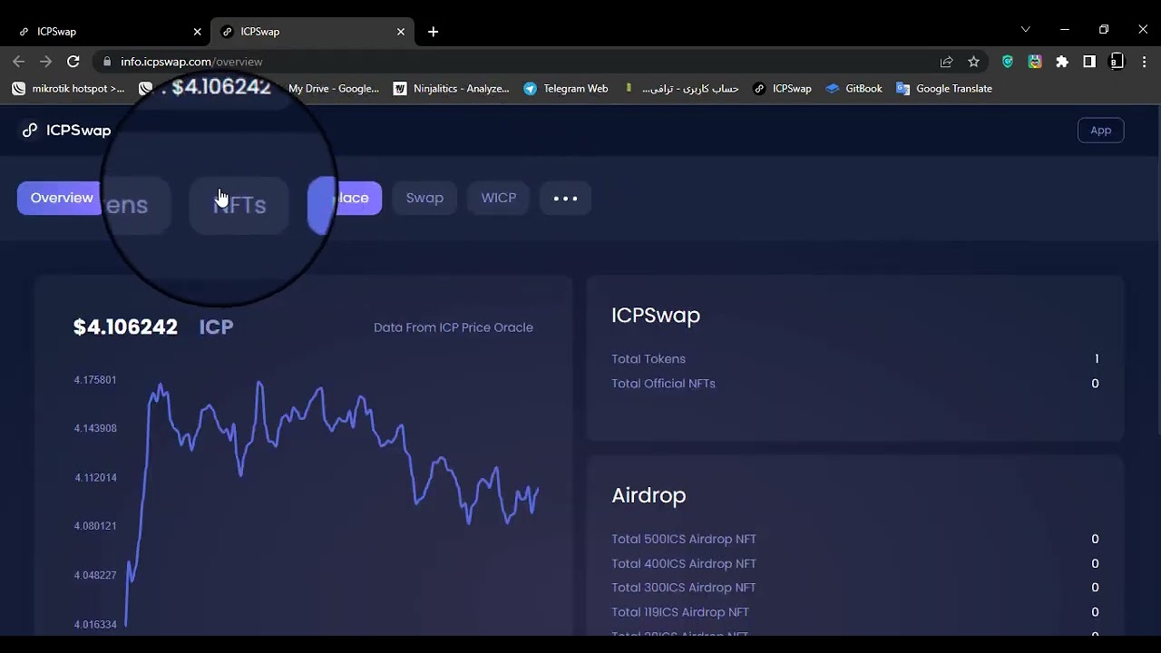
Task: Click the 4.112014 axis value
Action: point(95,477)
